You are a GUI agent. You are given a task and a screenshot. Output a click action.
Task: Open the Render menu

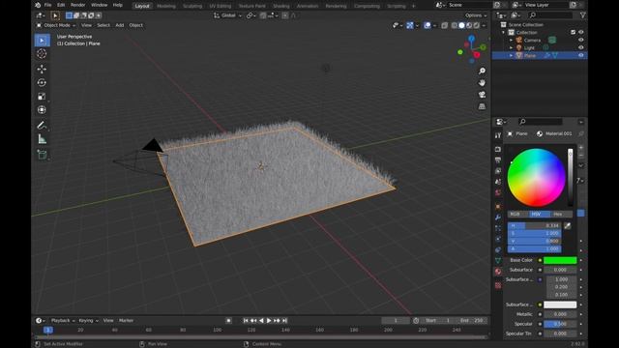point(77,5)
